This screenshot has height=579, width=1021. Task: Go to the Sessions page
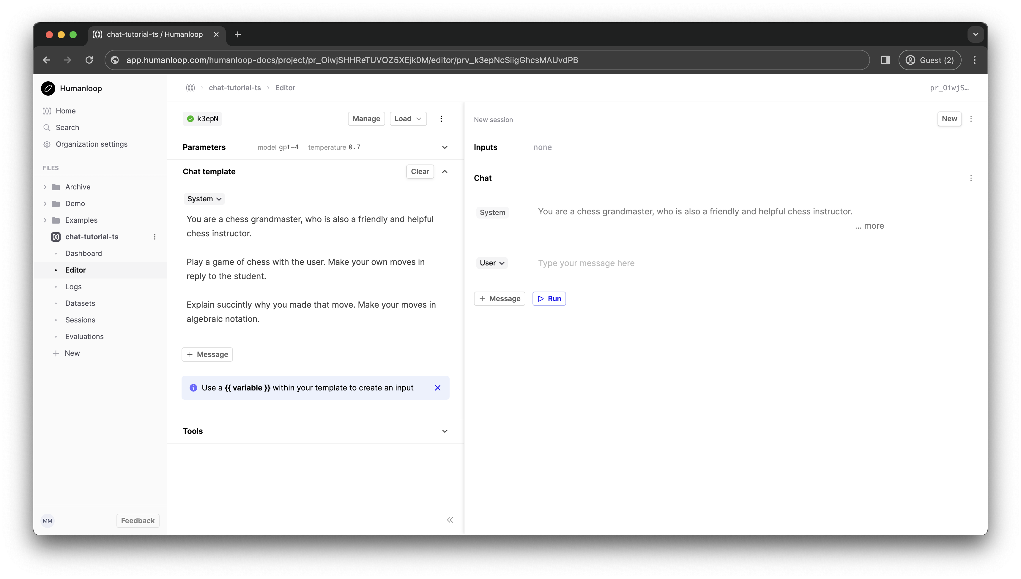point(80,320)
